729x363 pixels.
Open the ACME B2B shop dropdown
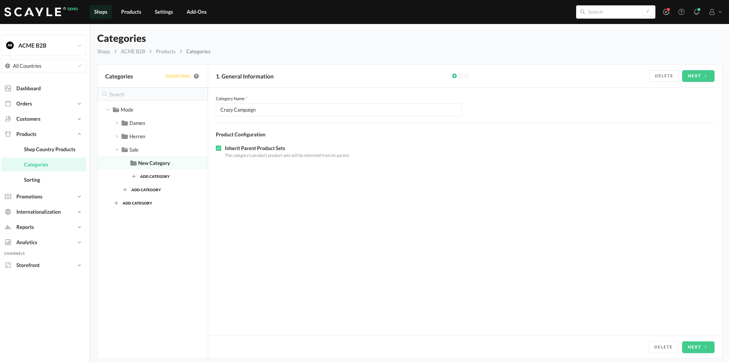[44, 45]
